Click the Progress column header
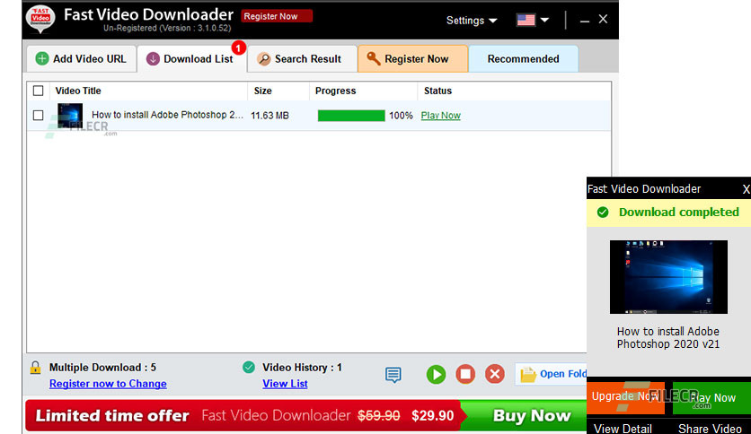Screen dimensions: 751x434 (335, 91)
